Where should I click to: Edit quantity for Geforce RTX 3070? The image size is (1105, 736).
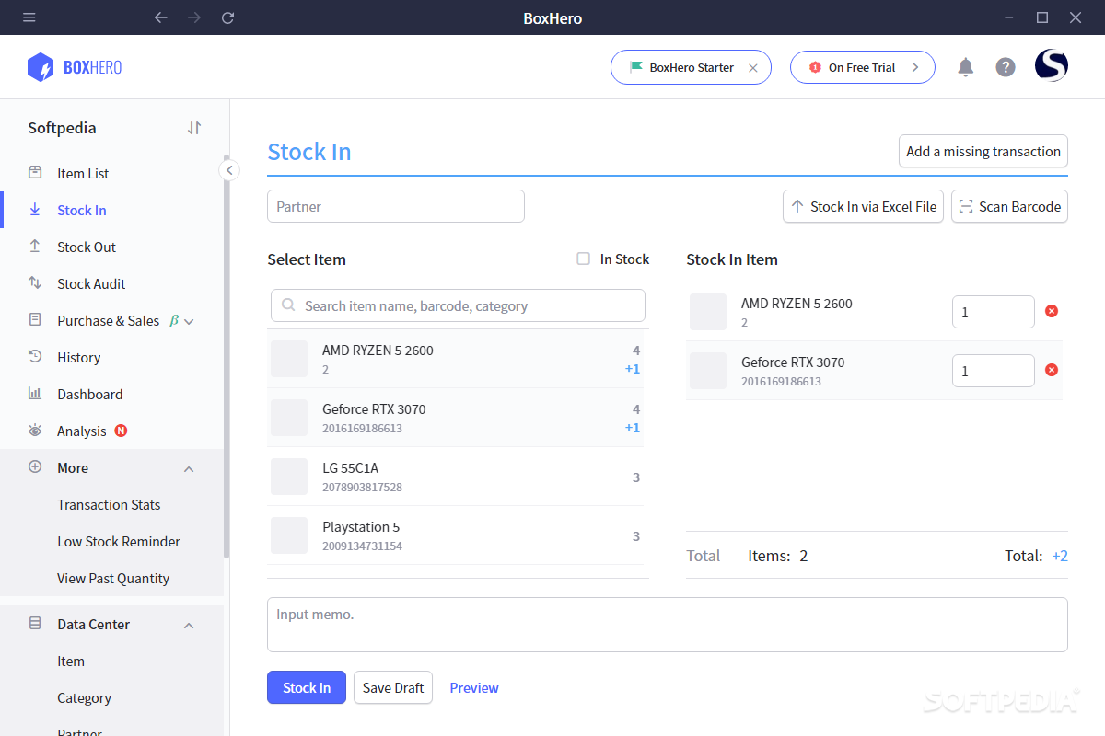994,371
